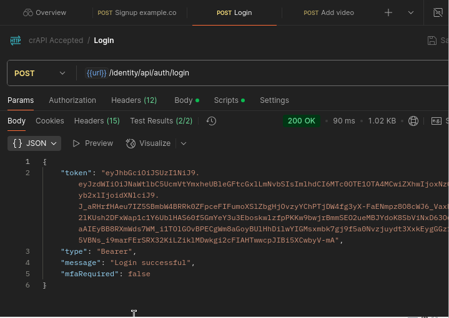Select the POST Login request tab
Screen dimensions: 449x318
pos(234,12)
